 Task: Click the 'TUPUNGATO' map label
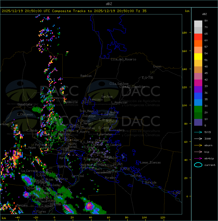pyautogui.click(x=43, y=182)
